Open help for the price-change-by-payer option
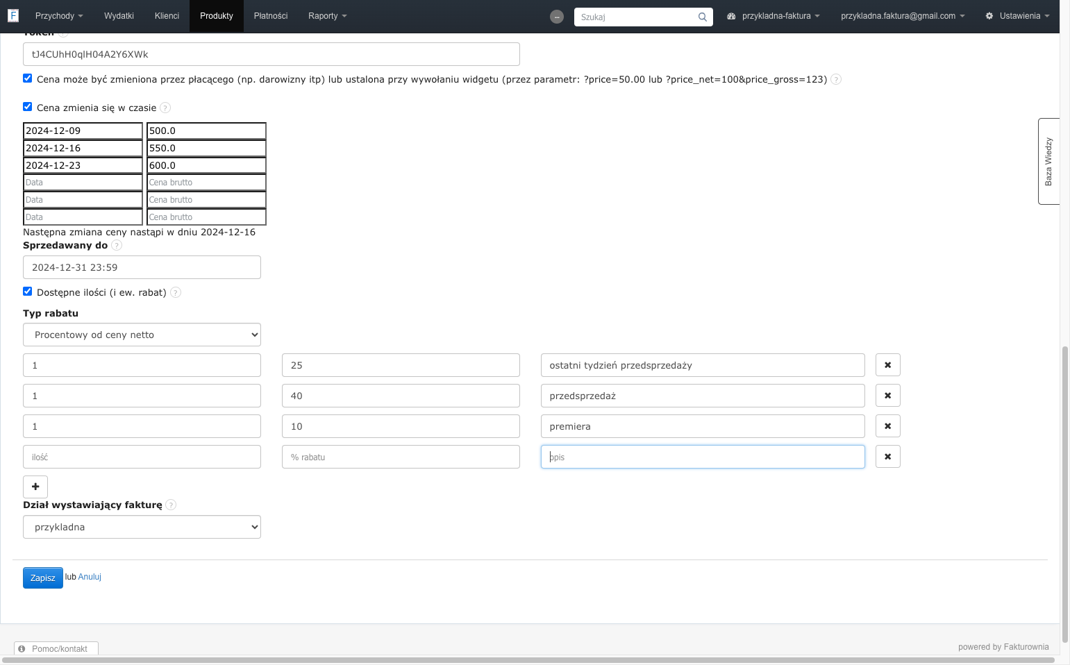Image resolution: width=1070 pixels, height=665 pixels. 836,79
